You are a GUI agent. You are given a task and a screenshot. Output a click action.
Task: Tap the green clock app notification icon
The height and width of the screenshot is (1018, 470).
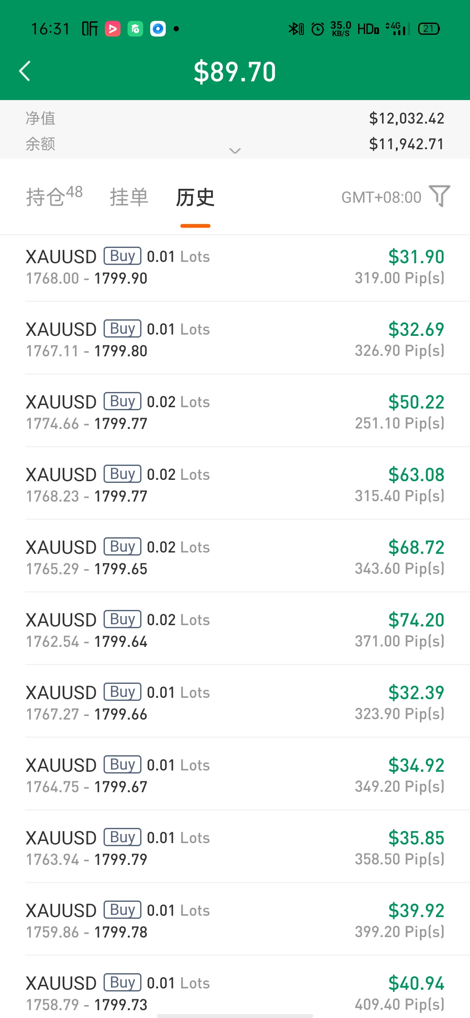pyautogui.click(x=135, y=29)
